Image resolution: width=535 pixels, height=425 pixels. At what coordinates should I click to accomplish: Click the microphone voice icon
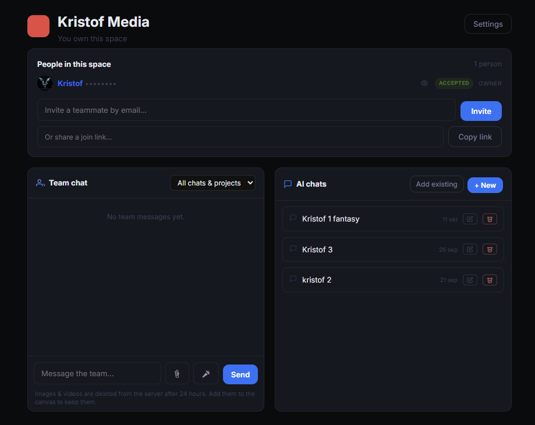click(x=206, y=374)
